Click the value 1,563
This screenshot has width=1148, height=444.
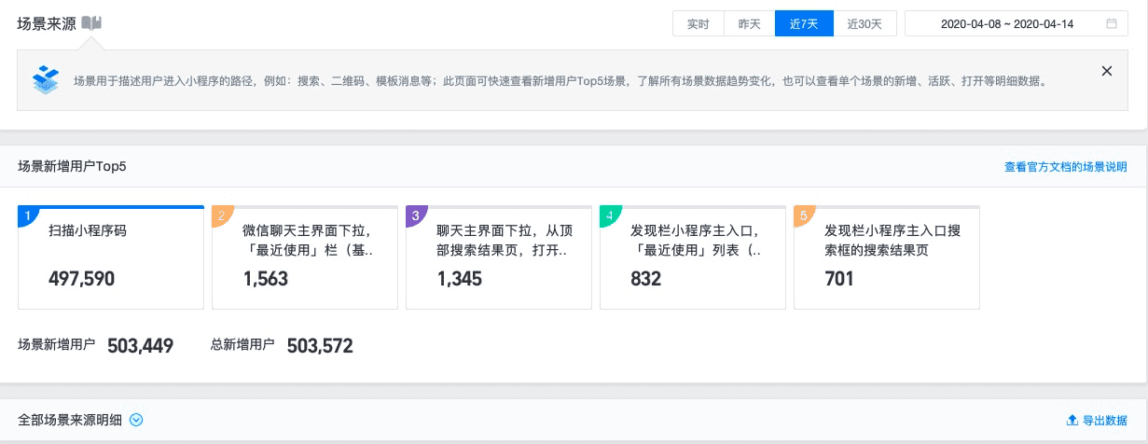pyautogui.click(x=266, y=279)
